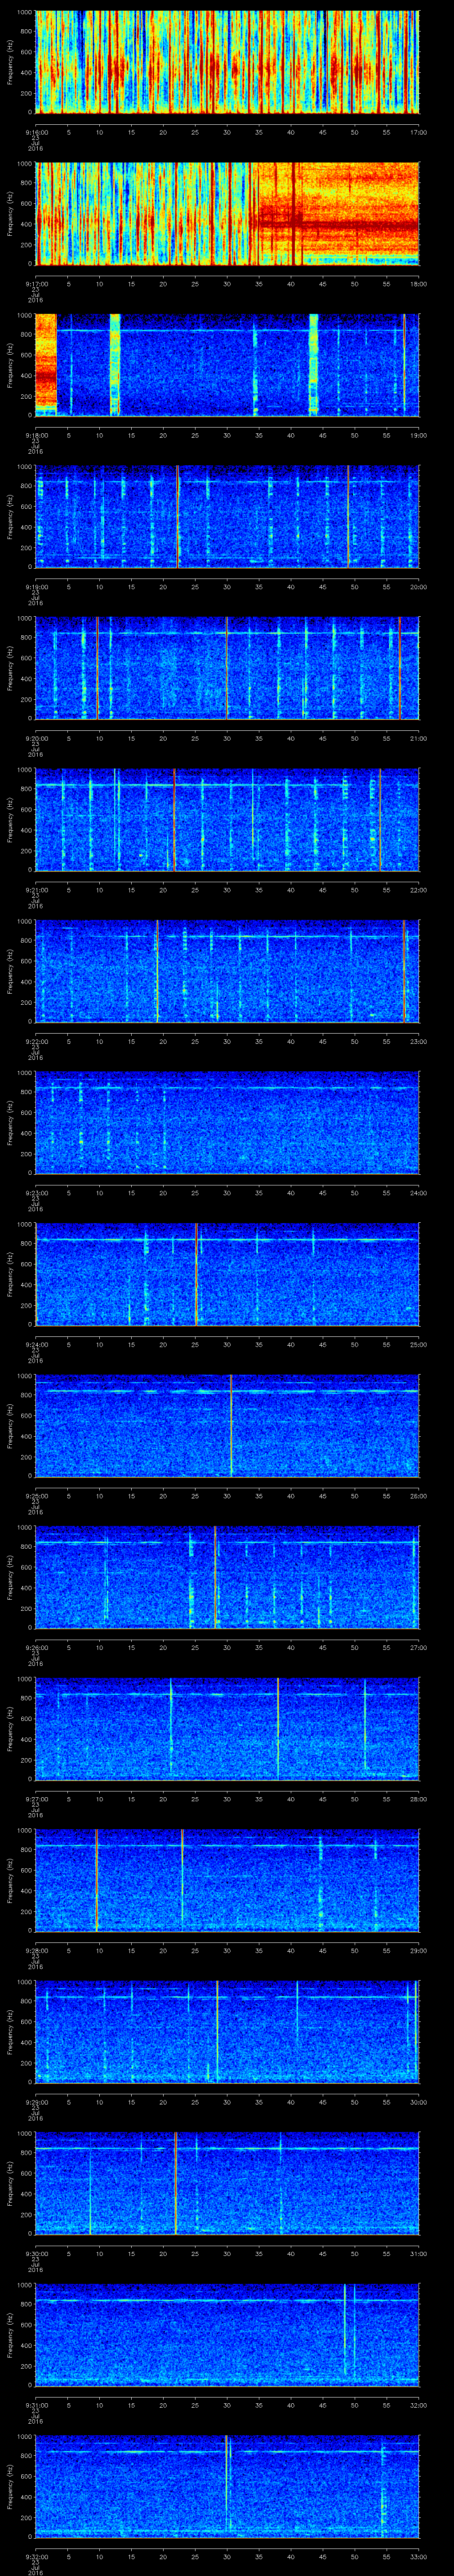The image size is (454, 2576).
Task: Click the 19:00 end time label
Action: click(x=418, y=435)
